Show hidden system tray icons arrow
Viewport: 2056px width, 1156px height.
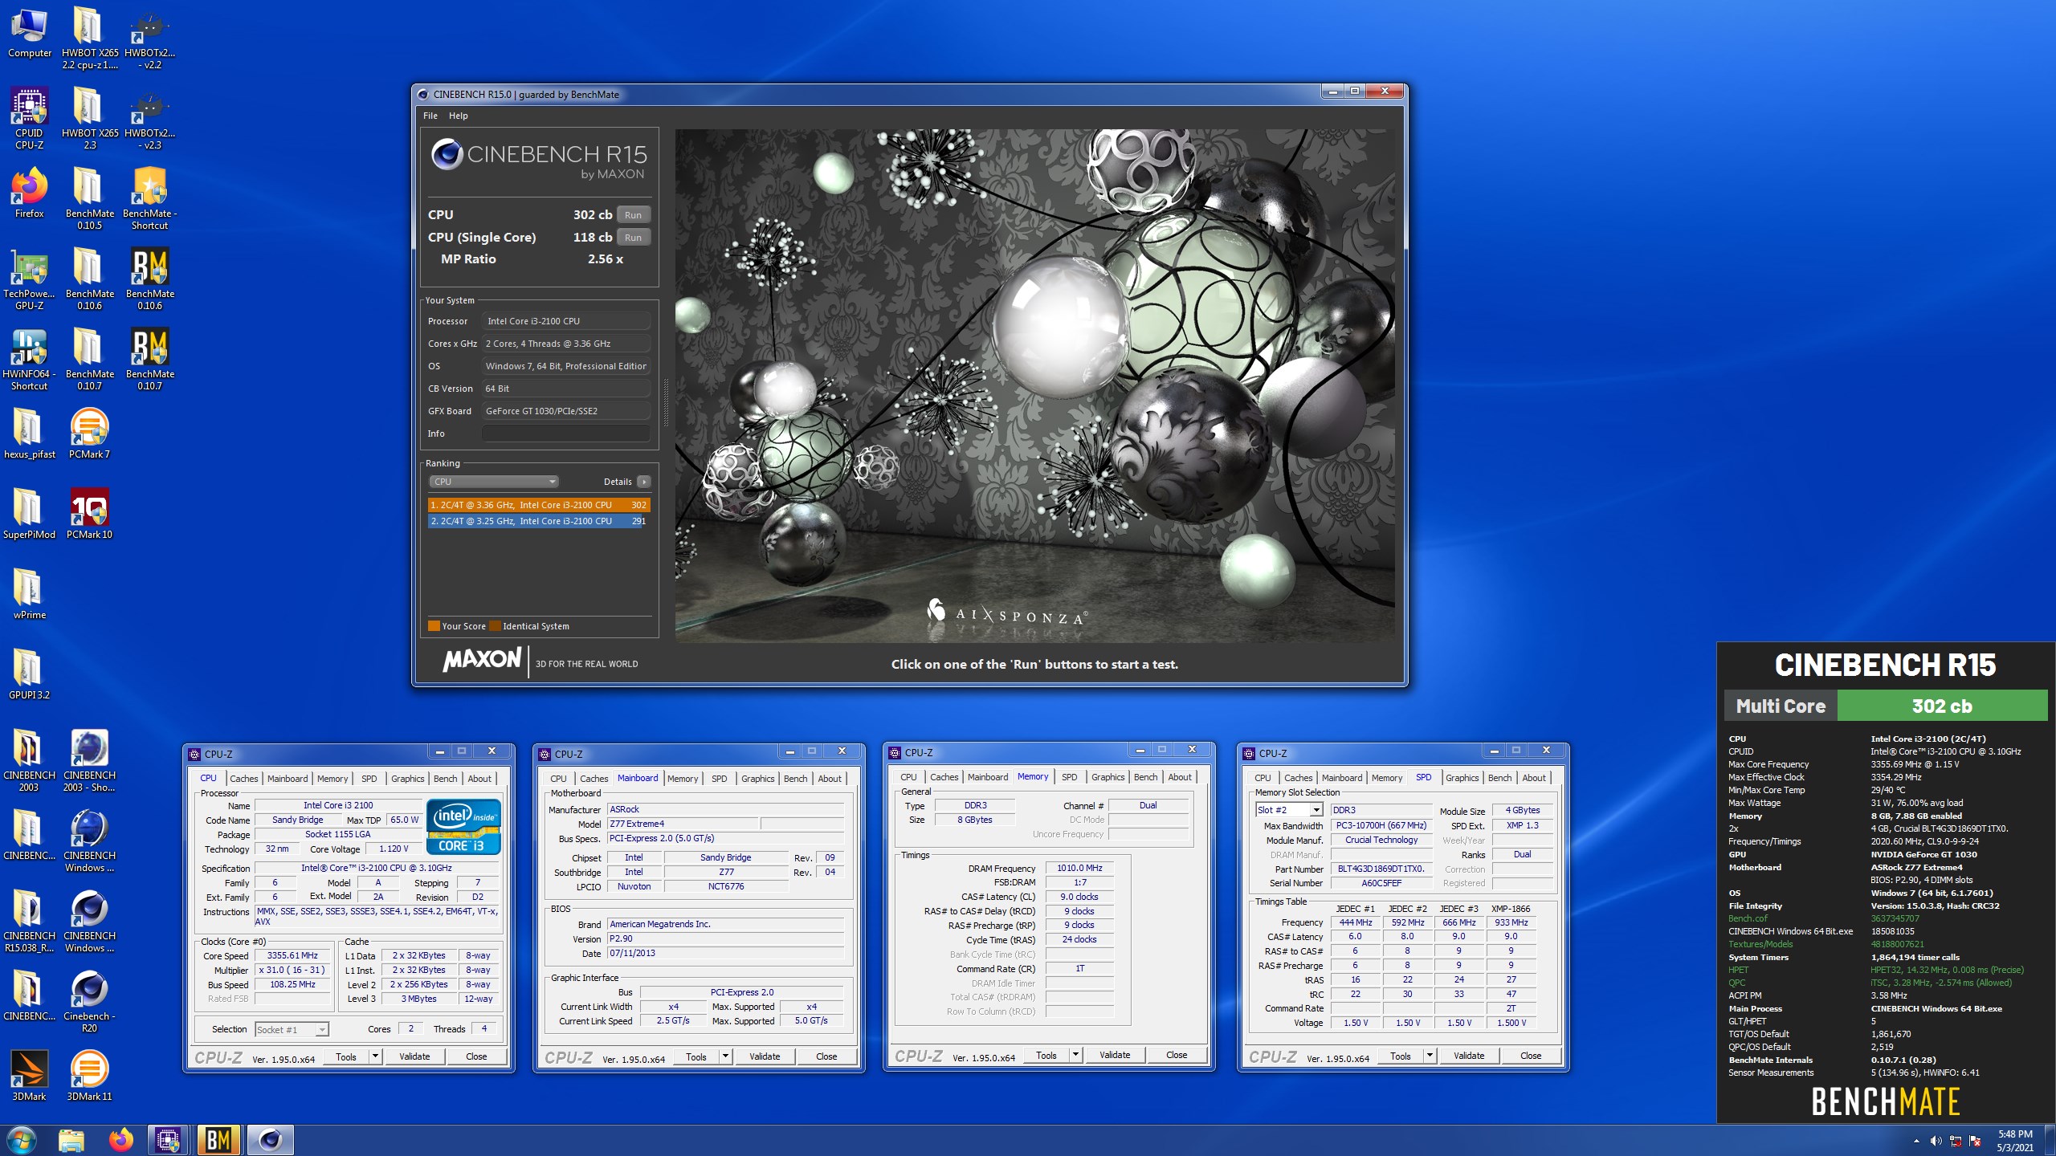click(x=1916, y=1141)
